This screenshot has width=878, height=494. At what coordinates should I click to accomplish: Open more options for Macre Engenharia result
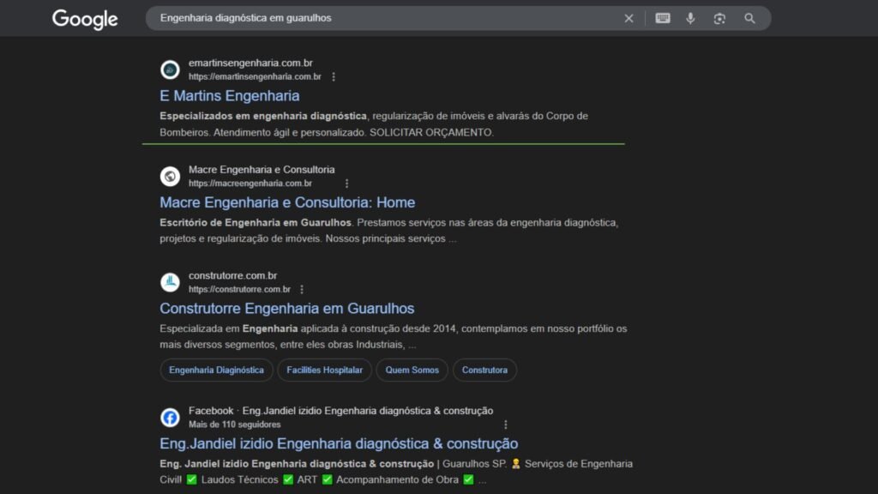(x=346, y=184)
